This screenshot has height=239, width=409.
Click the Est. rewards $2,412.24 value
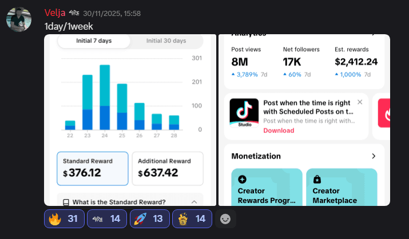356,62
